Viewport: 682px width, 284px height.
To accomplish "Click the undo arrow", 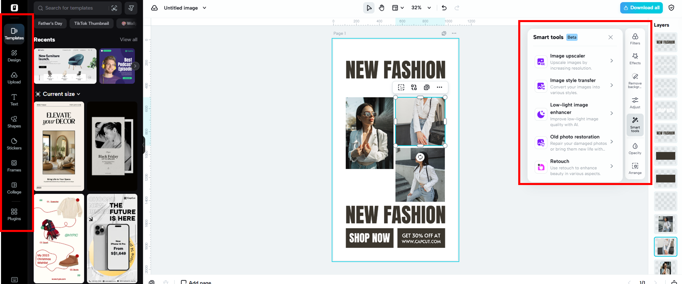I will click(x=444, y=8).
